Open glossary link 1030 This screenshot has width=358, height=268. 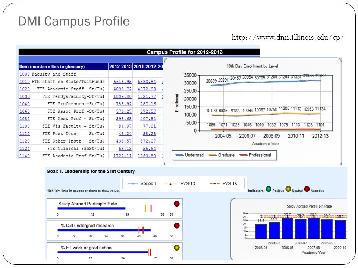click(25, 97)
